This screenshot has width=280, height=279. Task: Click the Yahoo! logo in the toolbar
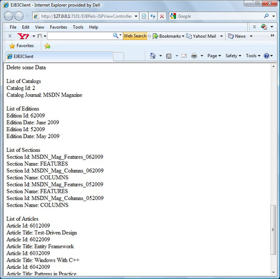(x=24, y=36)
